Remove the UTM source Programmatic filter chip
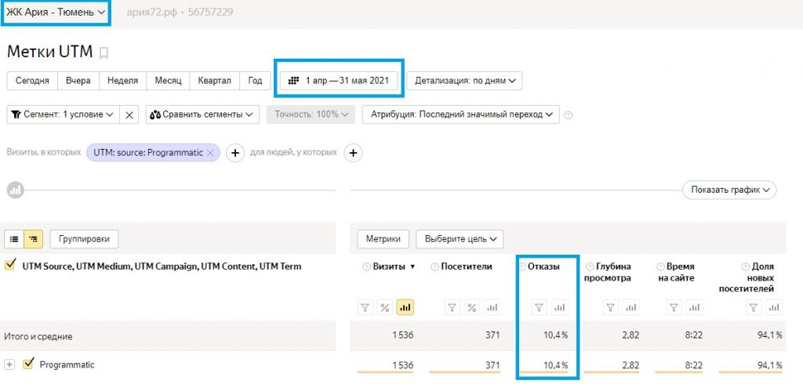The width and height of the screenshot is (803, 384). [210, 153]
